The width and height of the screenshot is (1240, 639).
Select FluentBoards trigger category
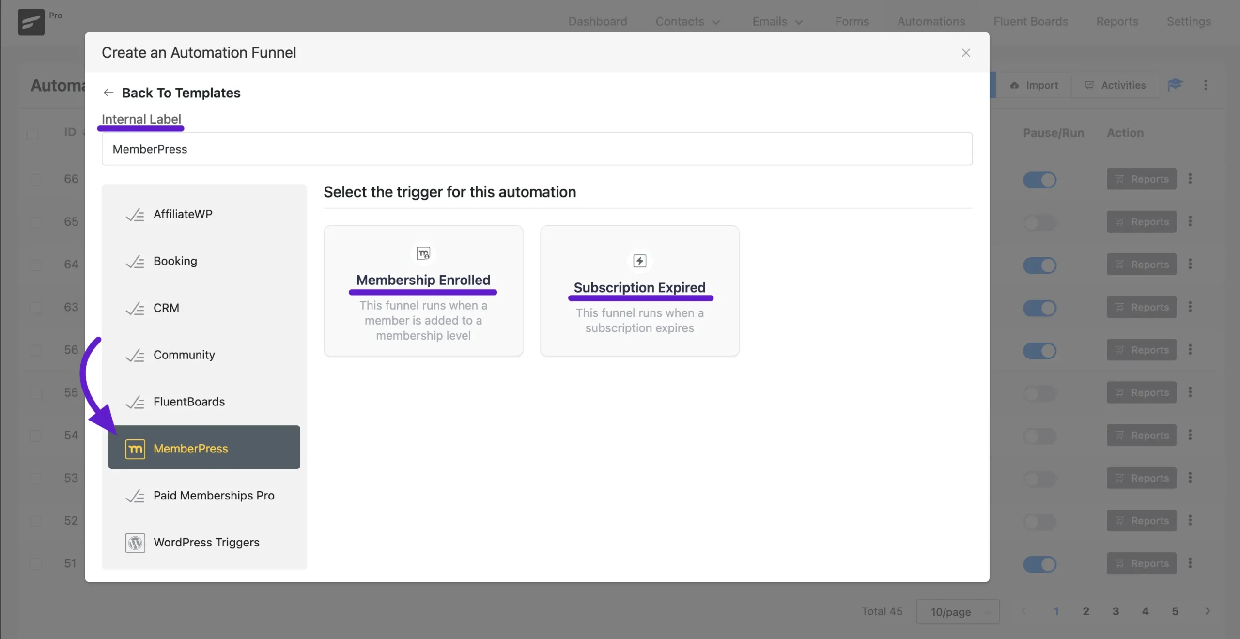pos(204,402)
